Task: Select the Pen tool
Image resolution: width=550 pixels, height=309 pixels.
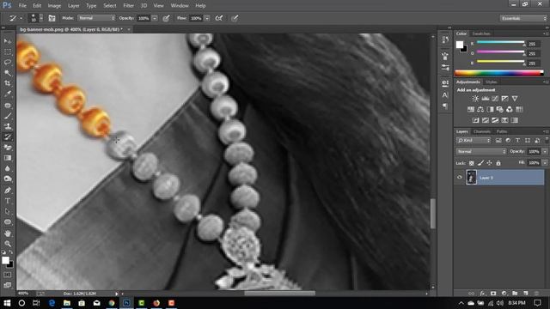Action: pos(8,191)
